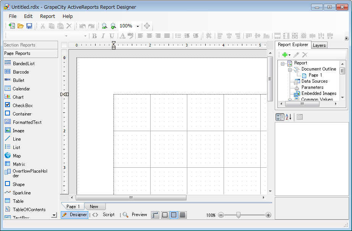This screenshot has width=352, height=231.
Task: Select the List control in toolbox
Action: tap(12, 147)
